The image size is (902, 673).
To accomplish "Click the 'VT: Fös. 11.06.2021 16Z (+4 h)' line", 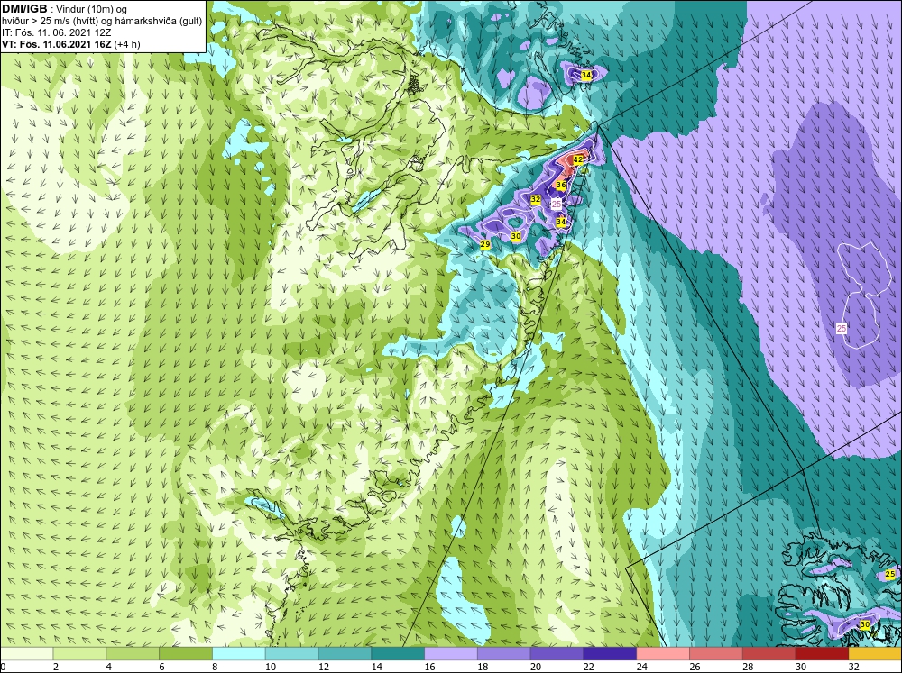I will (70, 43).
